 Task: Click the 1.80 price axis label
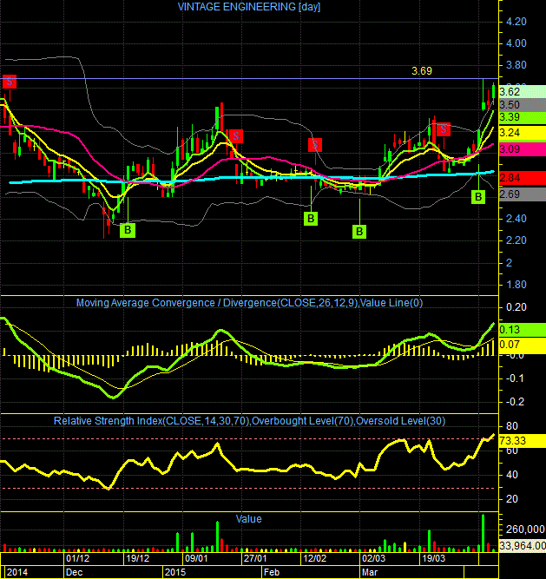(x=516, y=285)
